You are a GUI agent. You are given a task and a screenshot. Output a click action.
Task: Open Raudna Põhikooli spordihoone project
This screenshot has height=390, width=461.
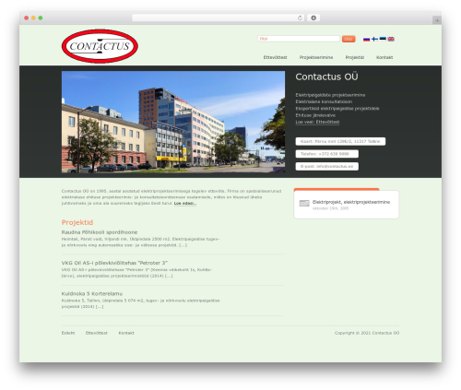pyautogui.click(x=100, y=232)
